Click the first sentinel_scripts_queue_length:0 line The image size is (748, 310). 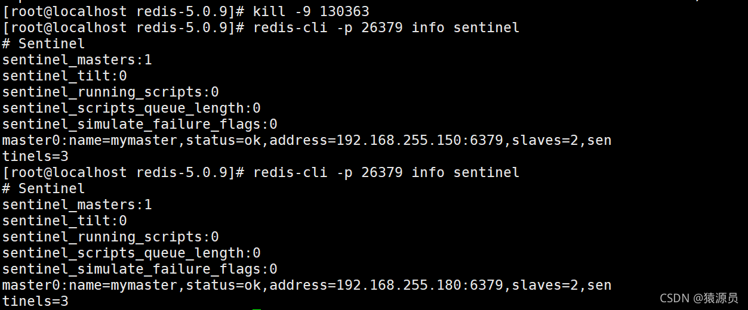131,108
